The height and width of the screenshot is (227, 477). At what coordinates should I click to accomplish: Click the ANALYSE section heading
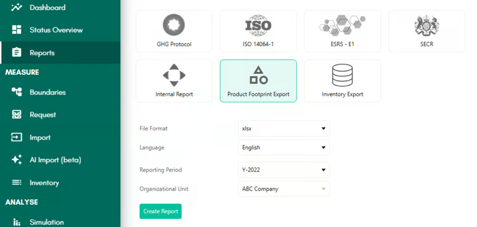tap(22, 202)
